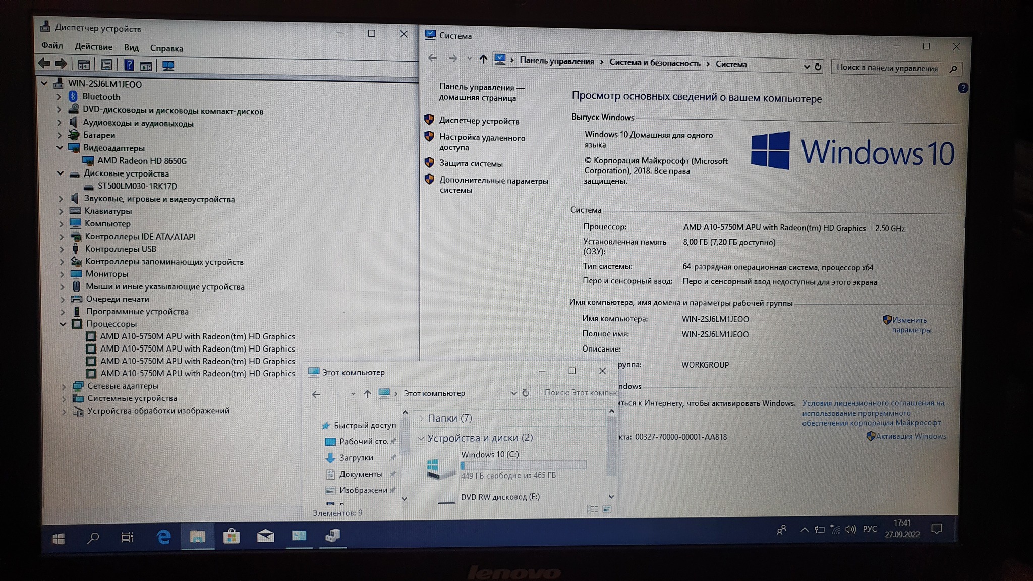Open the Действие menu in Device Manager
Screen dimensions: 1033x581
pyautogui.click(x=93, y=47)
